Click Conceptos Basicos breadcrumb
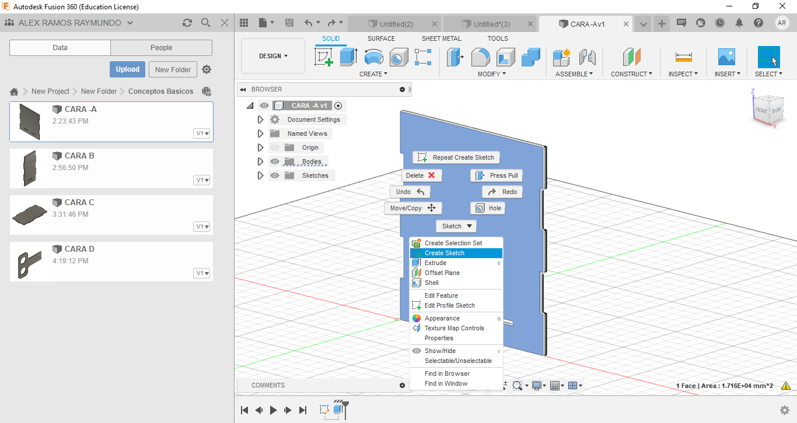 (x=161, y=91)
